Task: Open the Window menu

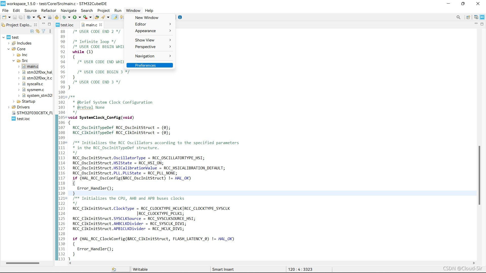Action: (133, 10)
